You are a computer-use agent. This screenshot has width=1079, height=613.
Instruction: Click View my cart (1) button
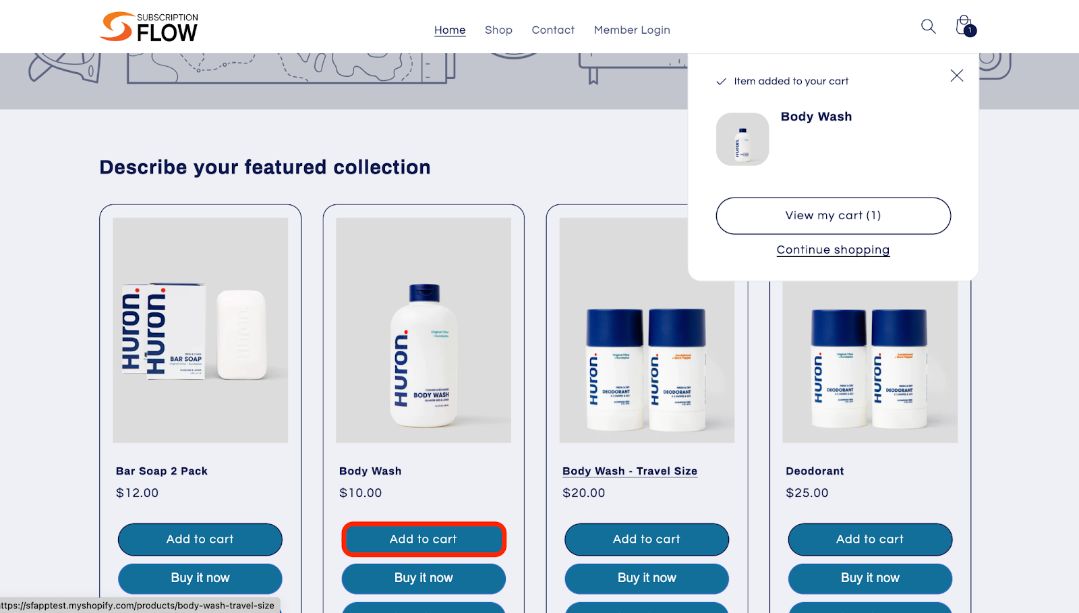tap(833, 216)
